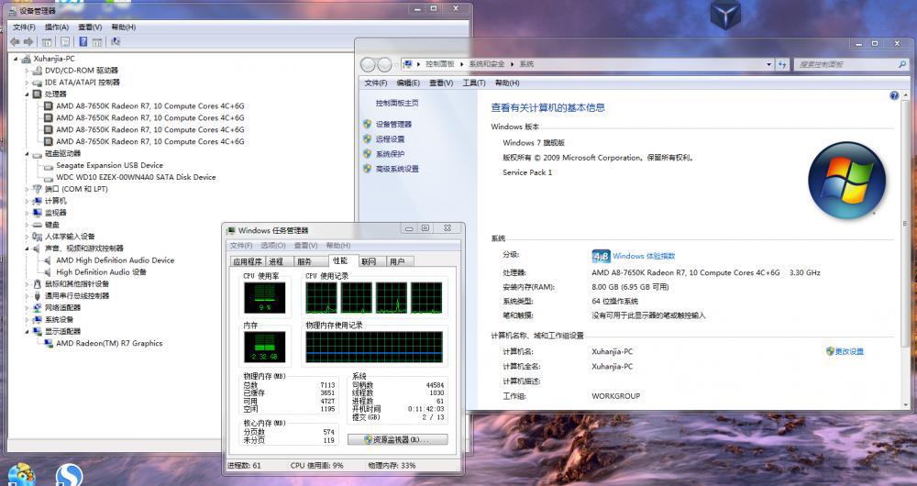Screen dimensions: 917x486
Task: Open 操作(A) menu in Device Manager
Action: (x=57, y=27)
